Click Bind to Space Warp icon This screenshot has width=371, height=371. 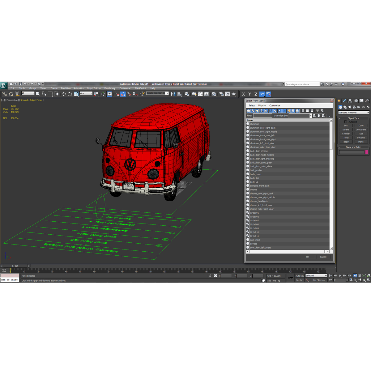17,94
